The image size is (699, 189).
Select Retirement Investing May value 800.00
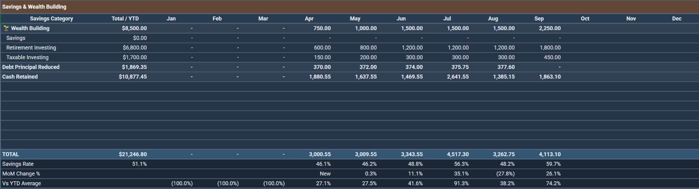coord(368,48)
